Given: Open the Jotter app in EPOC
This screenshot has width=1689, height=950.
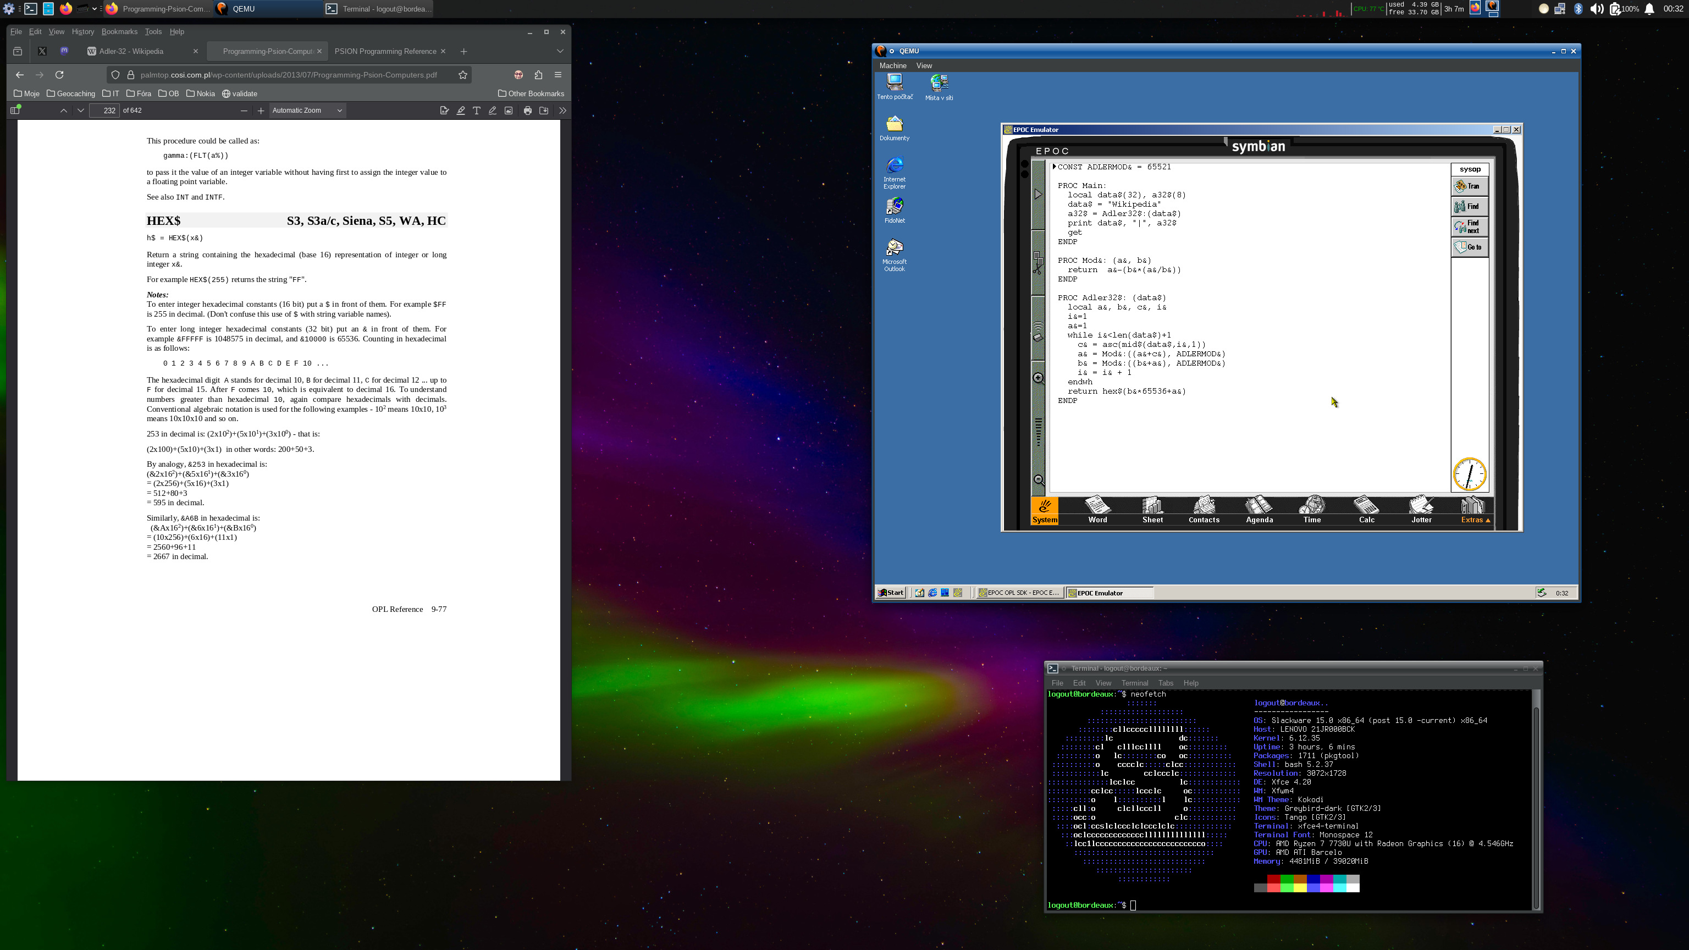Looking at the screenshot, I should point(1421,510).
